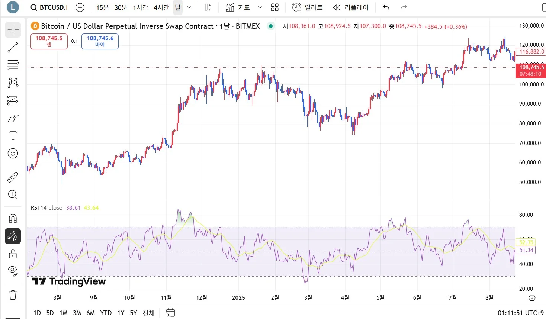The width and height of the screenshot is (546, 319).
Task: Click the zoom in magnifier tool
Action: 13,194
